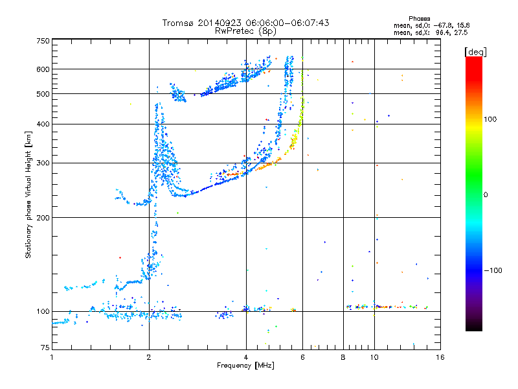Click x-axis tick label '2'

coord(149,357)
